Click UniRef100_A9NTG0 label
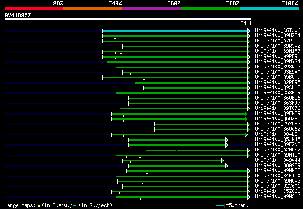303x209 pixels. point(277,155)
